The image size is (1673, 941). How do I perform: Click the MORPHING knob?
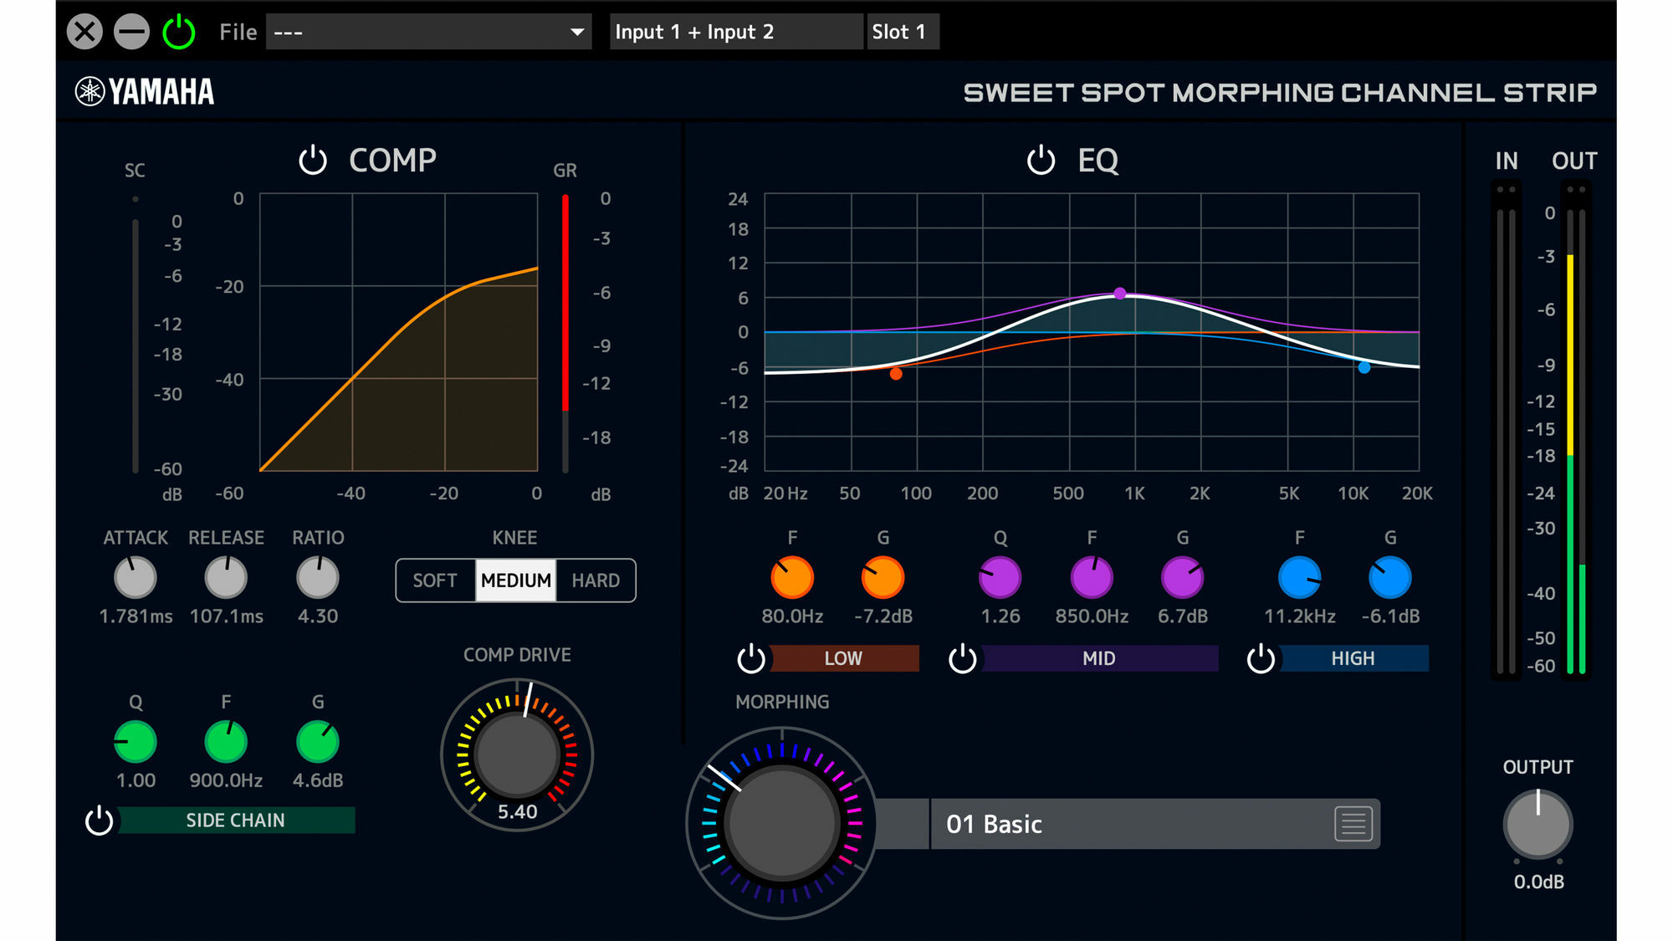(782, 823)
